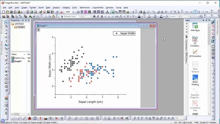Open the 2D Confidence Ellipse app
Image resolution: width=220 pixels, height=124 pixels.
point(195,41)
